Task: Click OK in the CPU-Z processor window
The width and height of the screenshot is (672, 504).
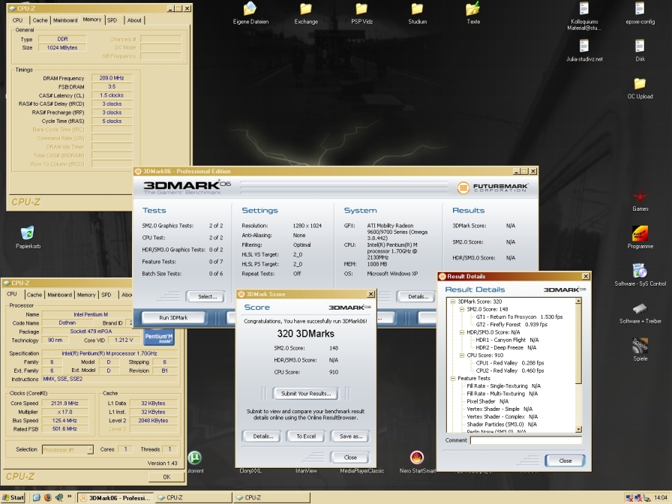Action: click(x=166, y=476)
